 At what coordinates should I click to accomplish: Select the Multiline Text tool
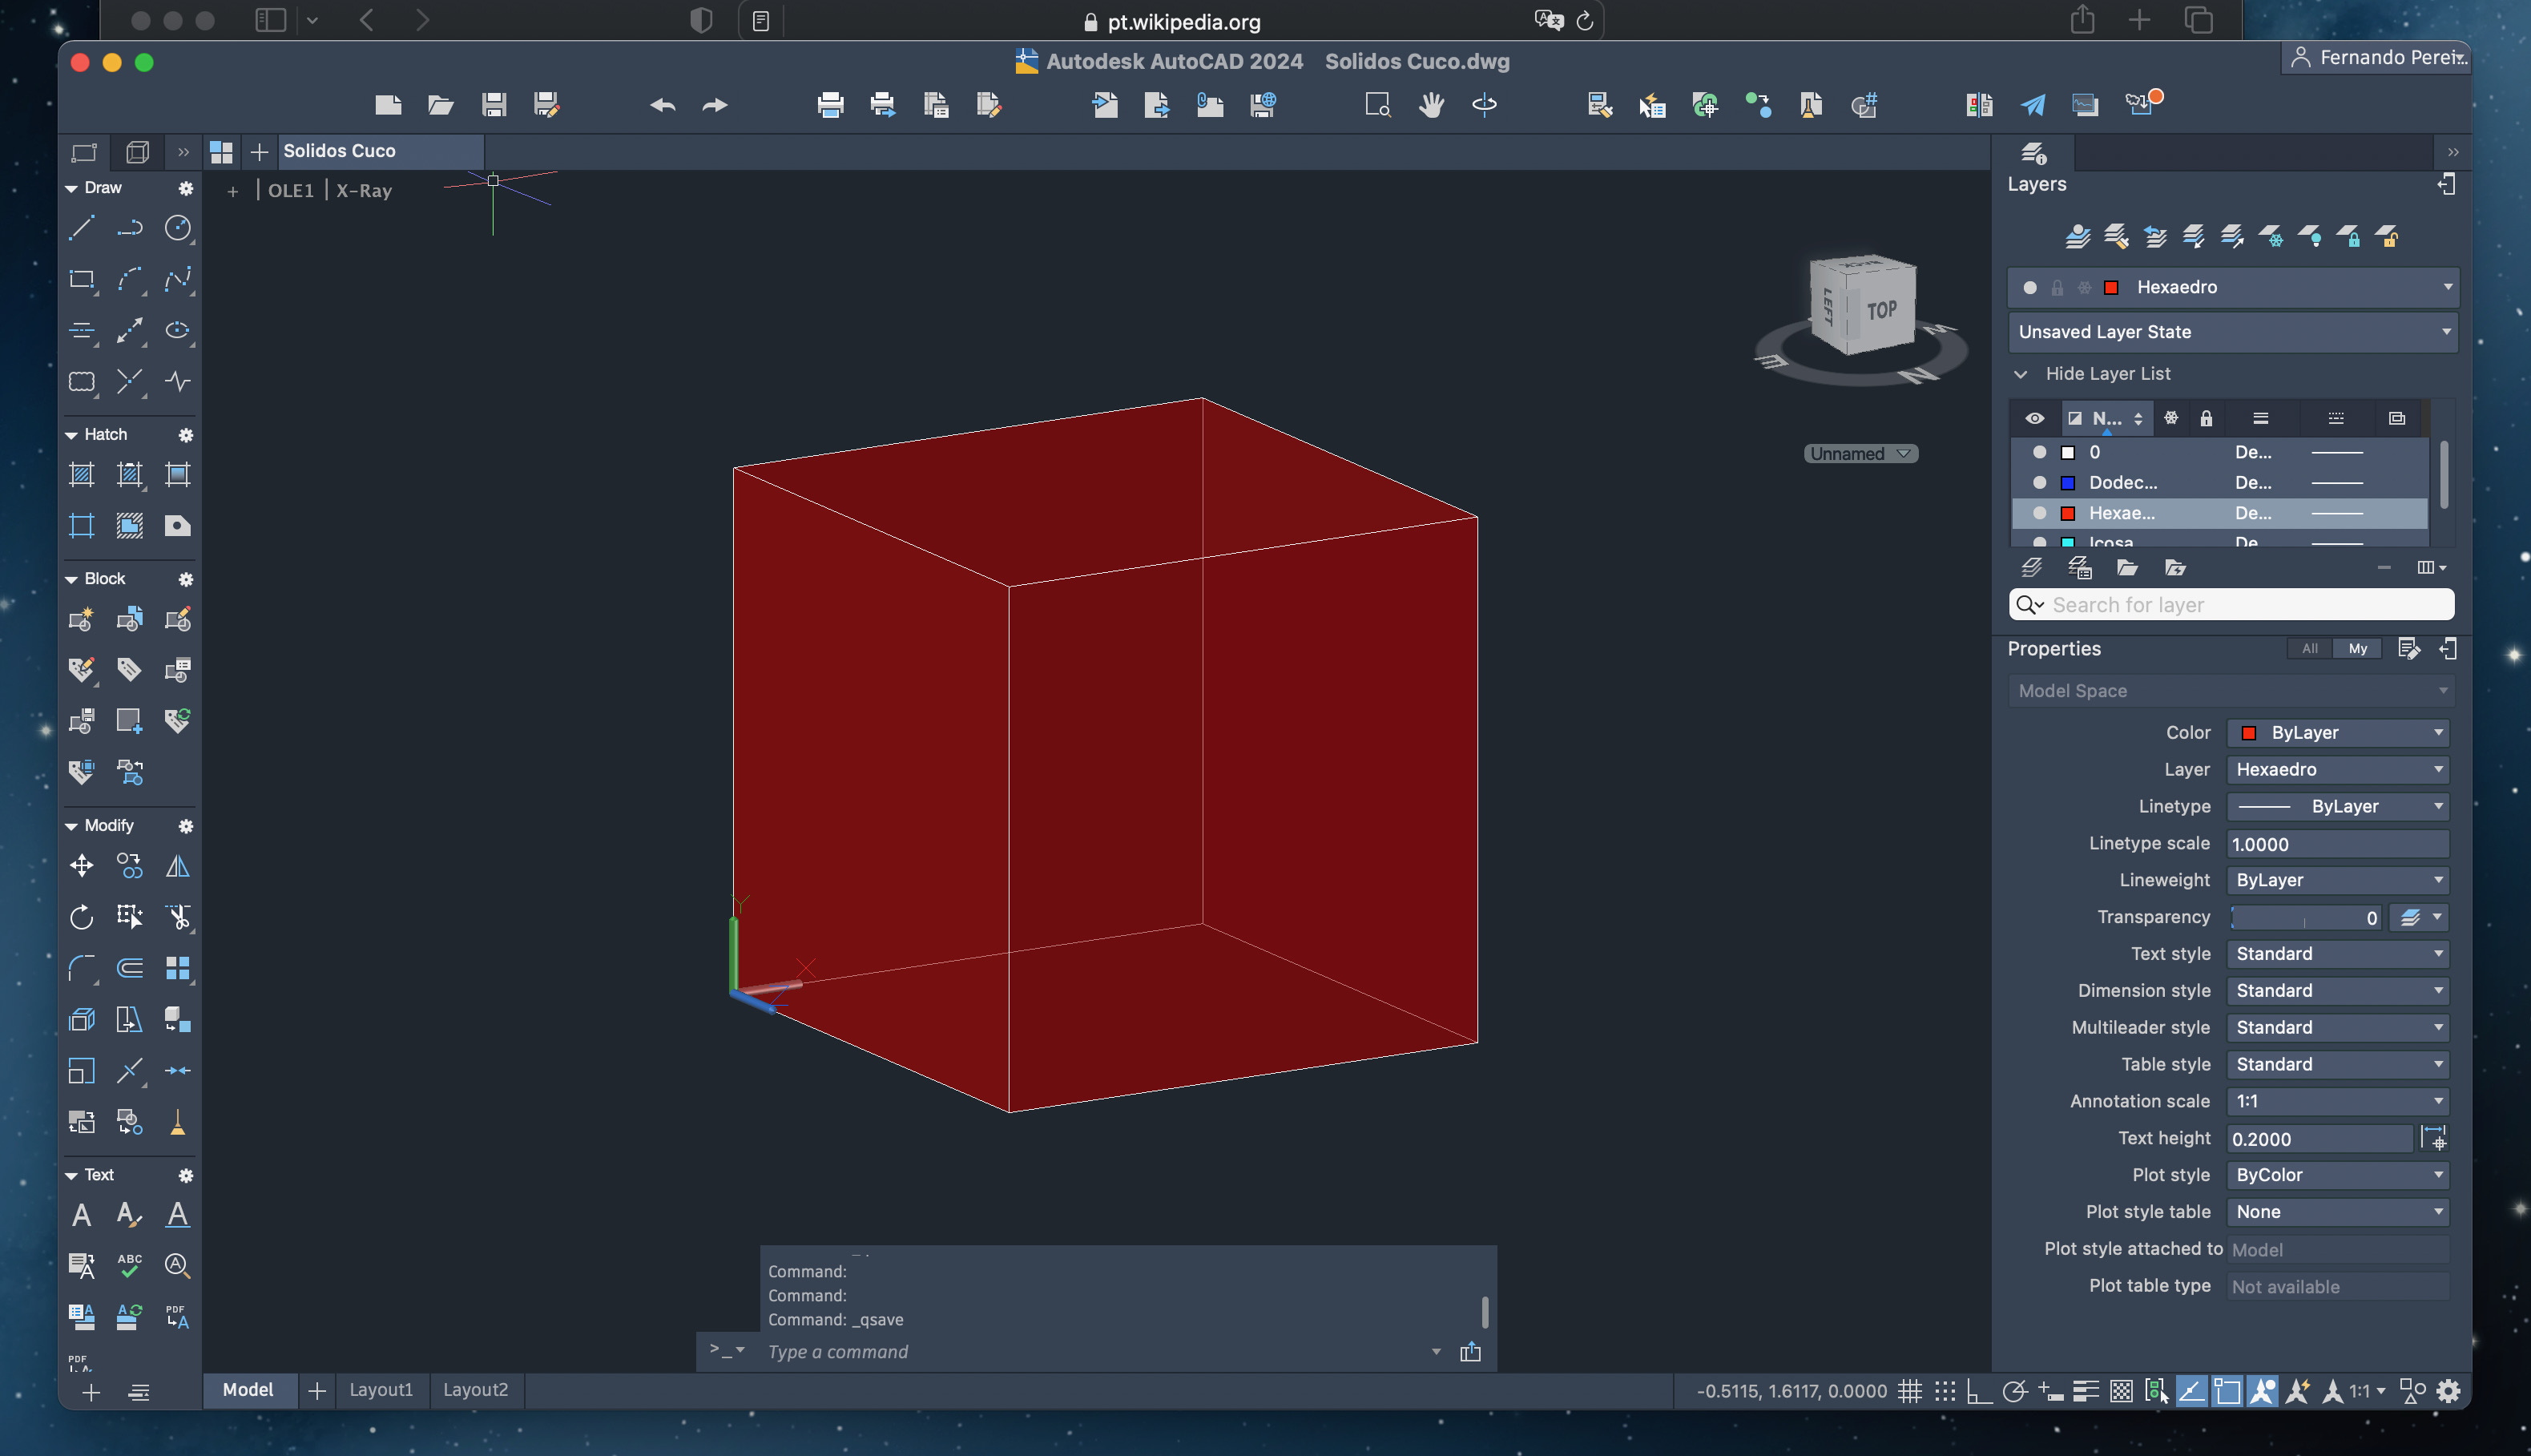pos(81,1214)
